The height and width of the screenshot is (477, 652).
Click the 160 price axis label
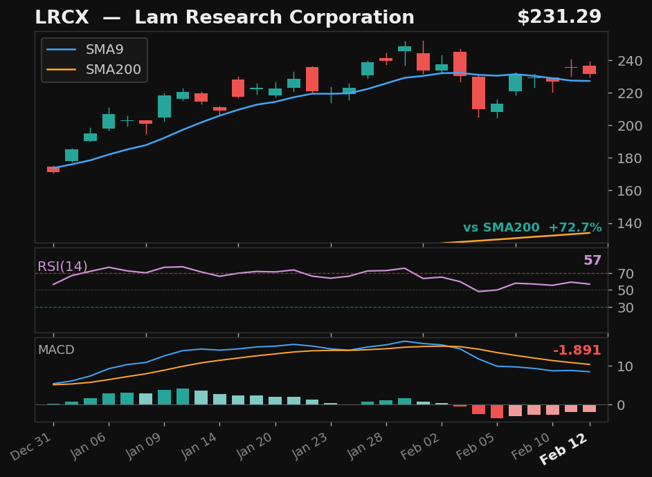(630, 191)
